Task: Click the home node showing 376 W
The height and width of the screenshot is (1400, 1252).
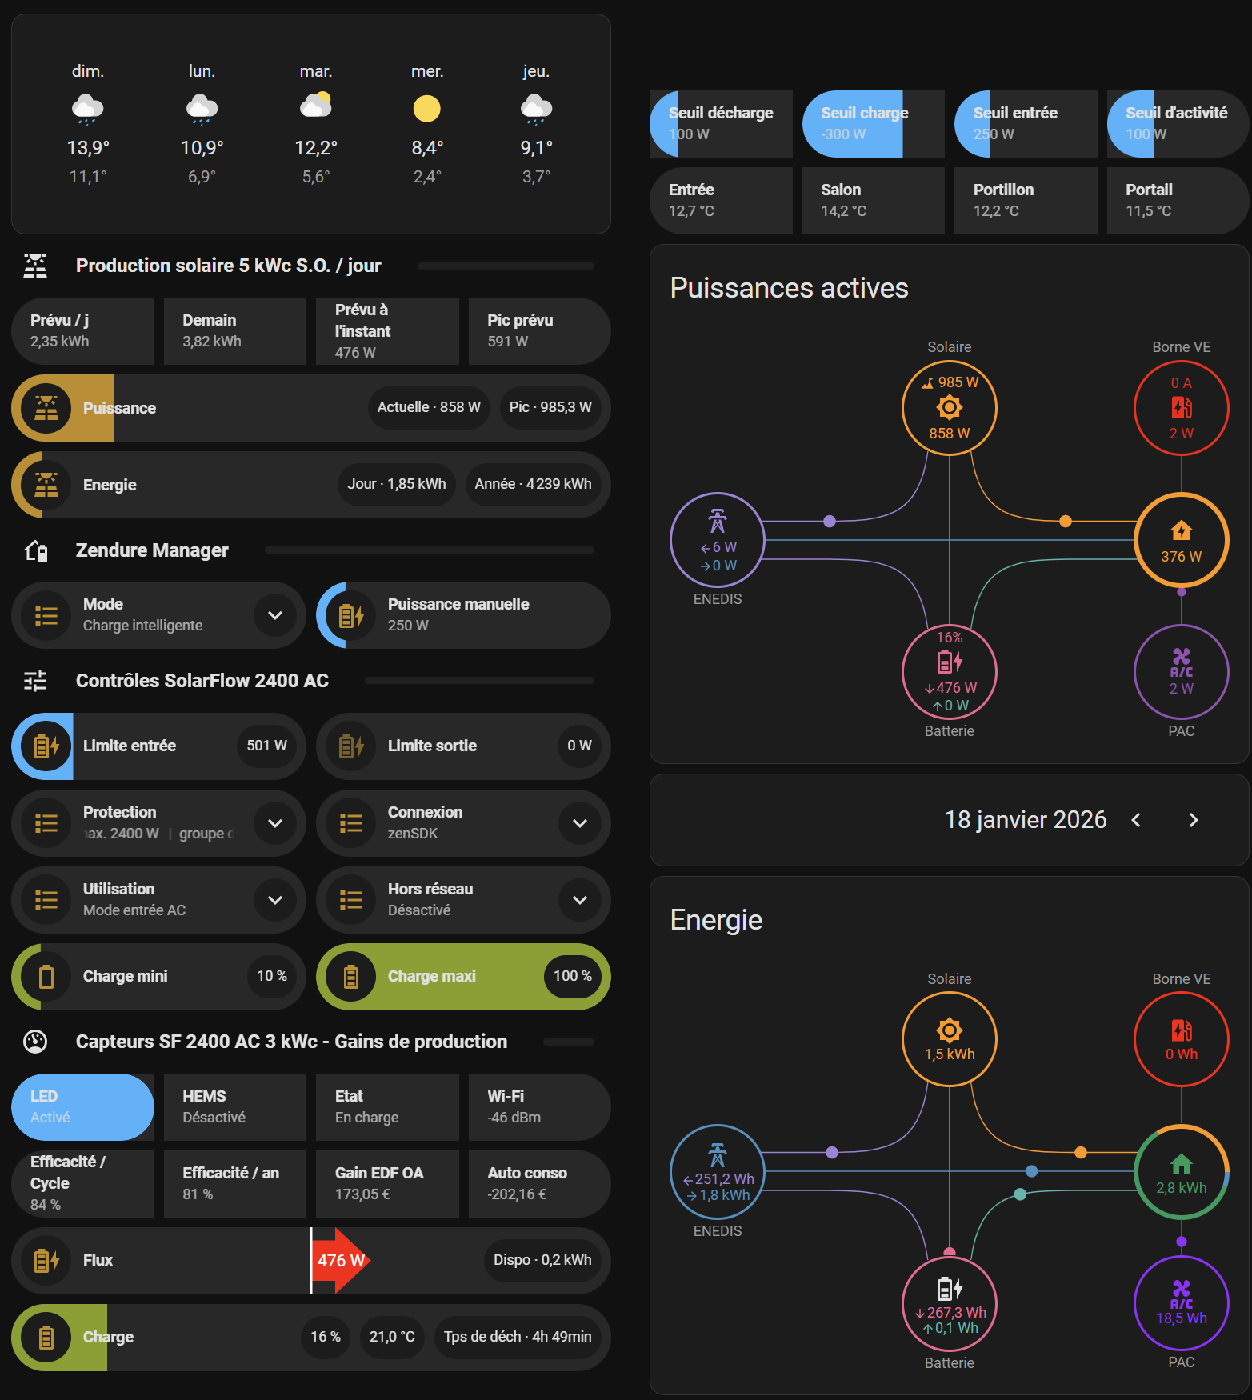Action: point(1182,540)
